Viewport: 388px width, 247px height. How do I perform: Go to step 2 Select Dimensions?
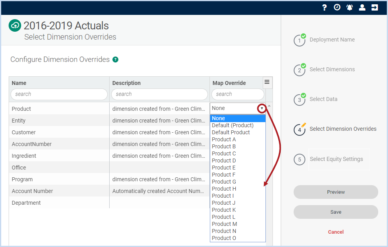pos(332,69)
